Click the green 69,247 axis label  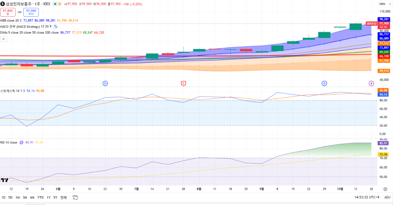(x=384, y=52)
